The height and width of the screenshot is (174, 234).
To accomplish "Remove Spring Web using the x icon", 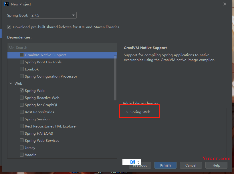I will (127, 112).
